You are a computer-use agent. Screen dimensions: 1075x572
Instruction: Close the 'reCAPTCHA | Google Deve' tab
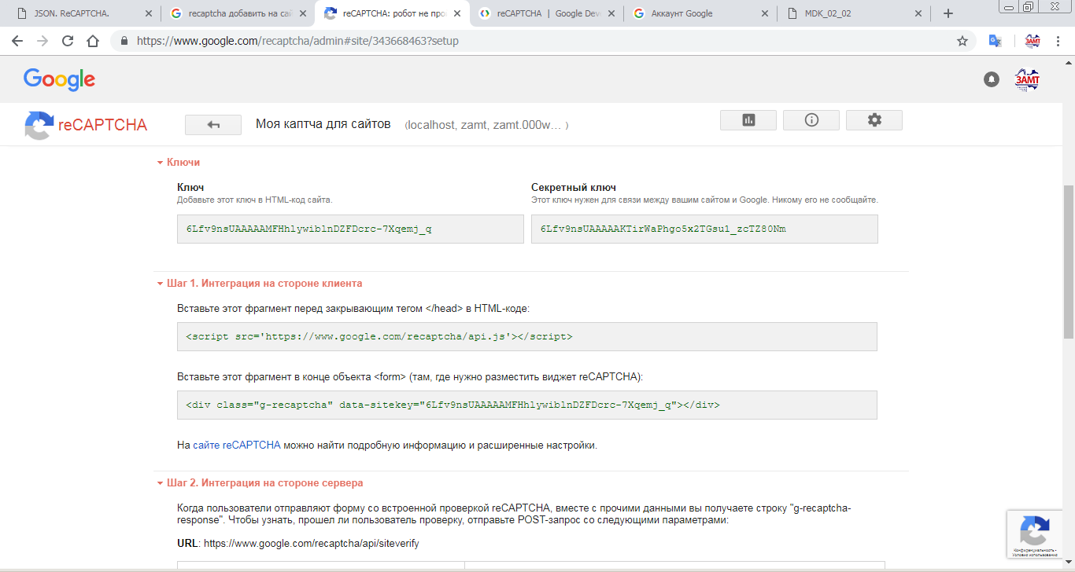[x=611, y=13]
